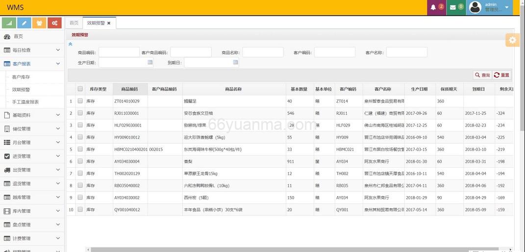Check the row for RJ011030001
The width and height of the screenshot is (525, 252).
(x=80, y=113)
